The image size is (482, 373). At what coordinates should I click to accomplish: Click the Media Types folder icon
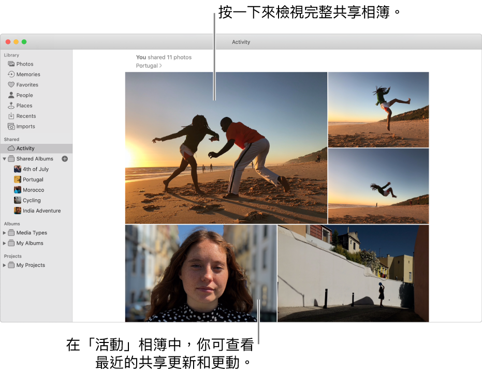pos(11,233)
